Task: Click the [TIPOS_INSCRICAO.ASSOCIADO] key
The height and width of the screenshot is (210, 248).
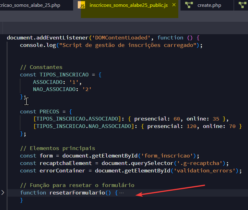Action: pos(77,119)
